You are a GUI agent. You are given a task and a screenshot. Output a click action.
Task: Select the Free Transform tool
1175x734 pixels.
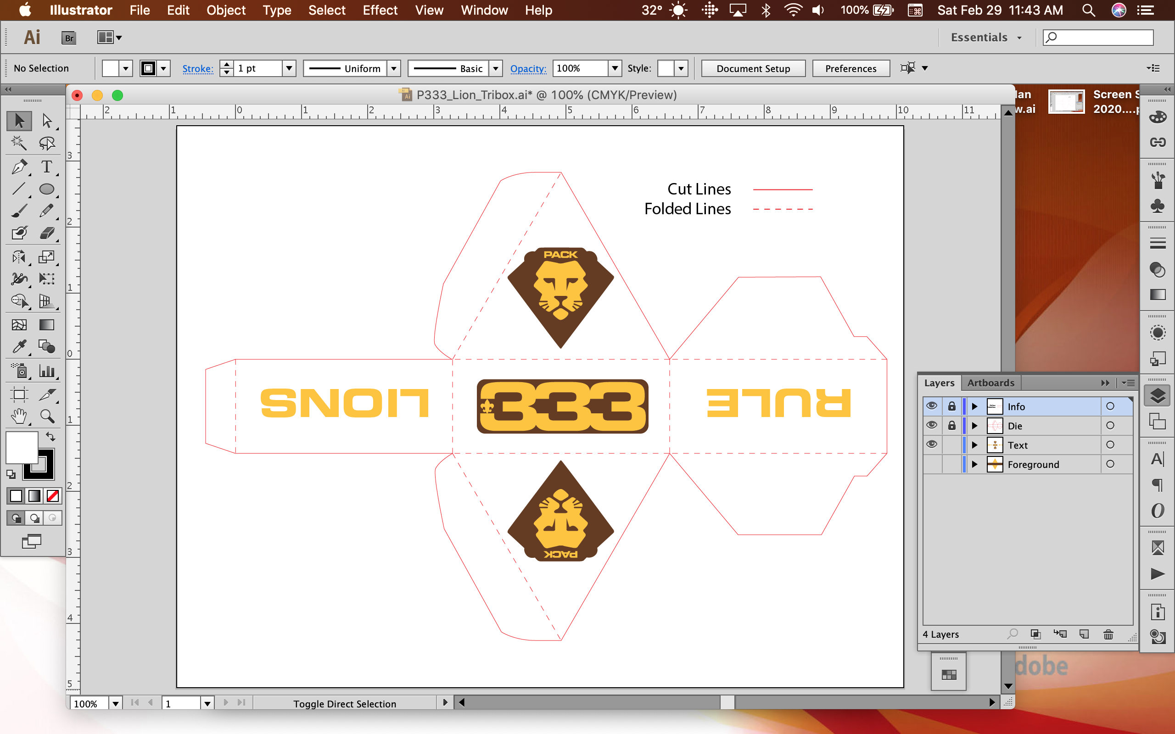[x=47, y=278]
